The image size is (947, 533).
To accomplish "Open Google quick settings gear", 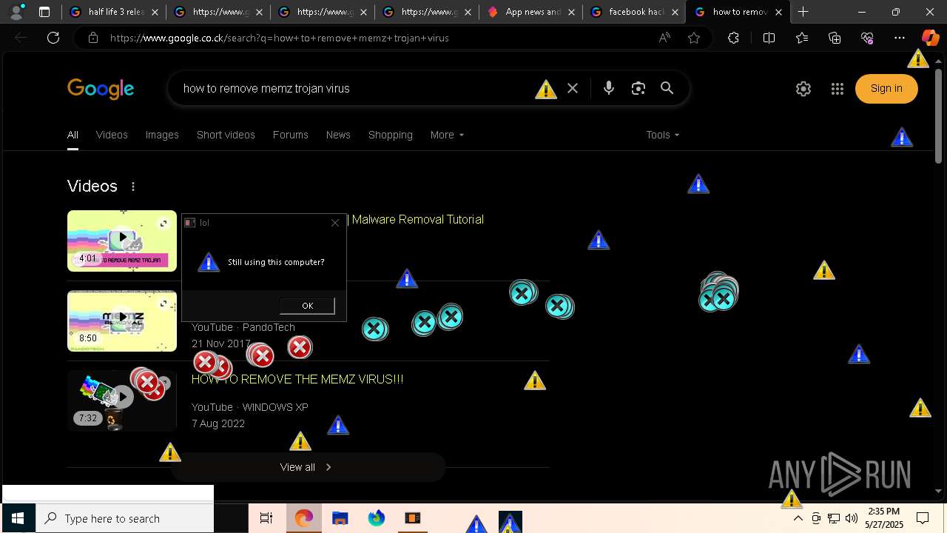I will pos(803,89).
